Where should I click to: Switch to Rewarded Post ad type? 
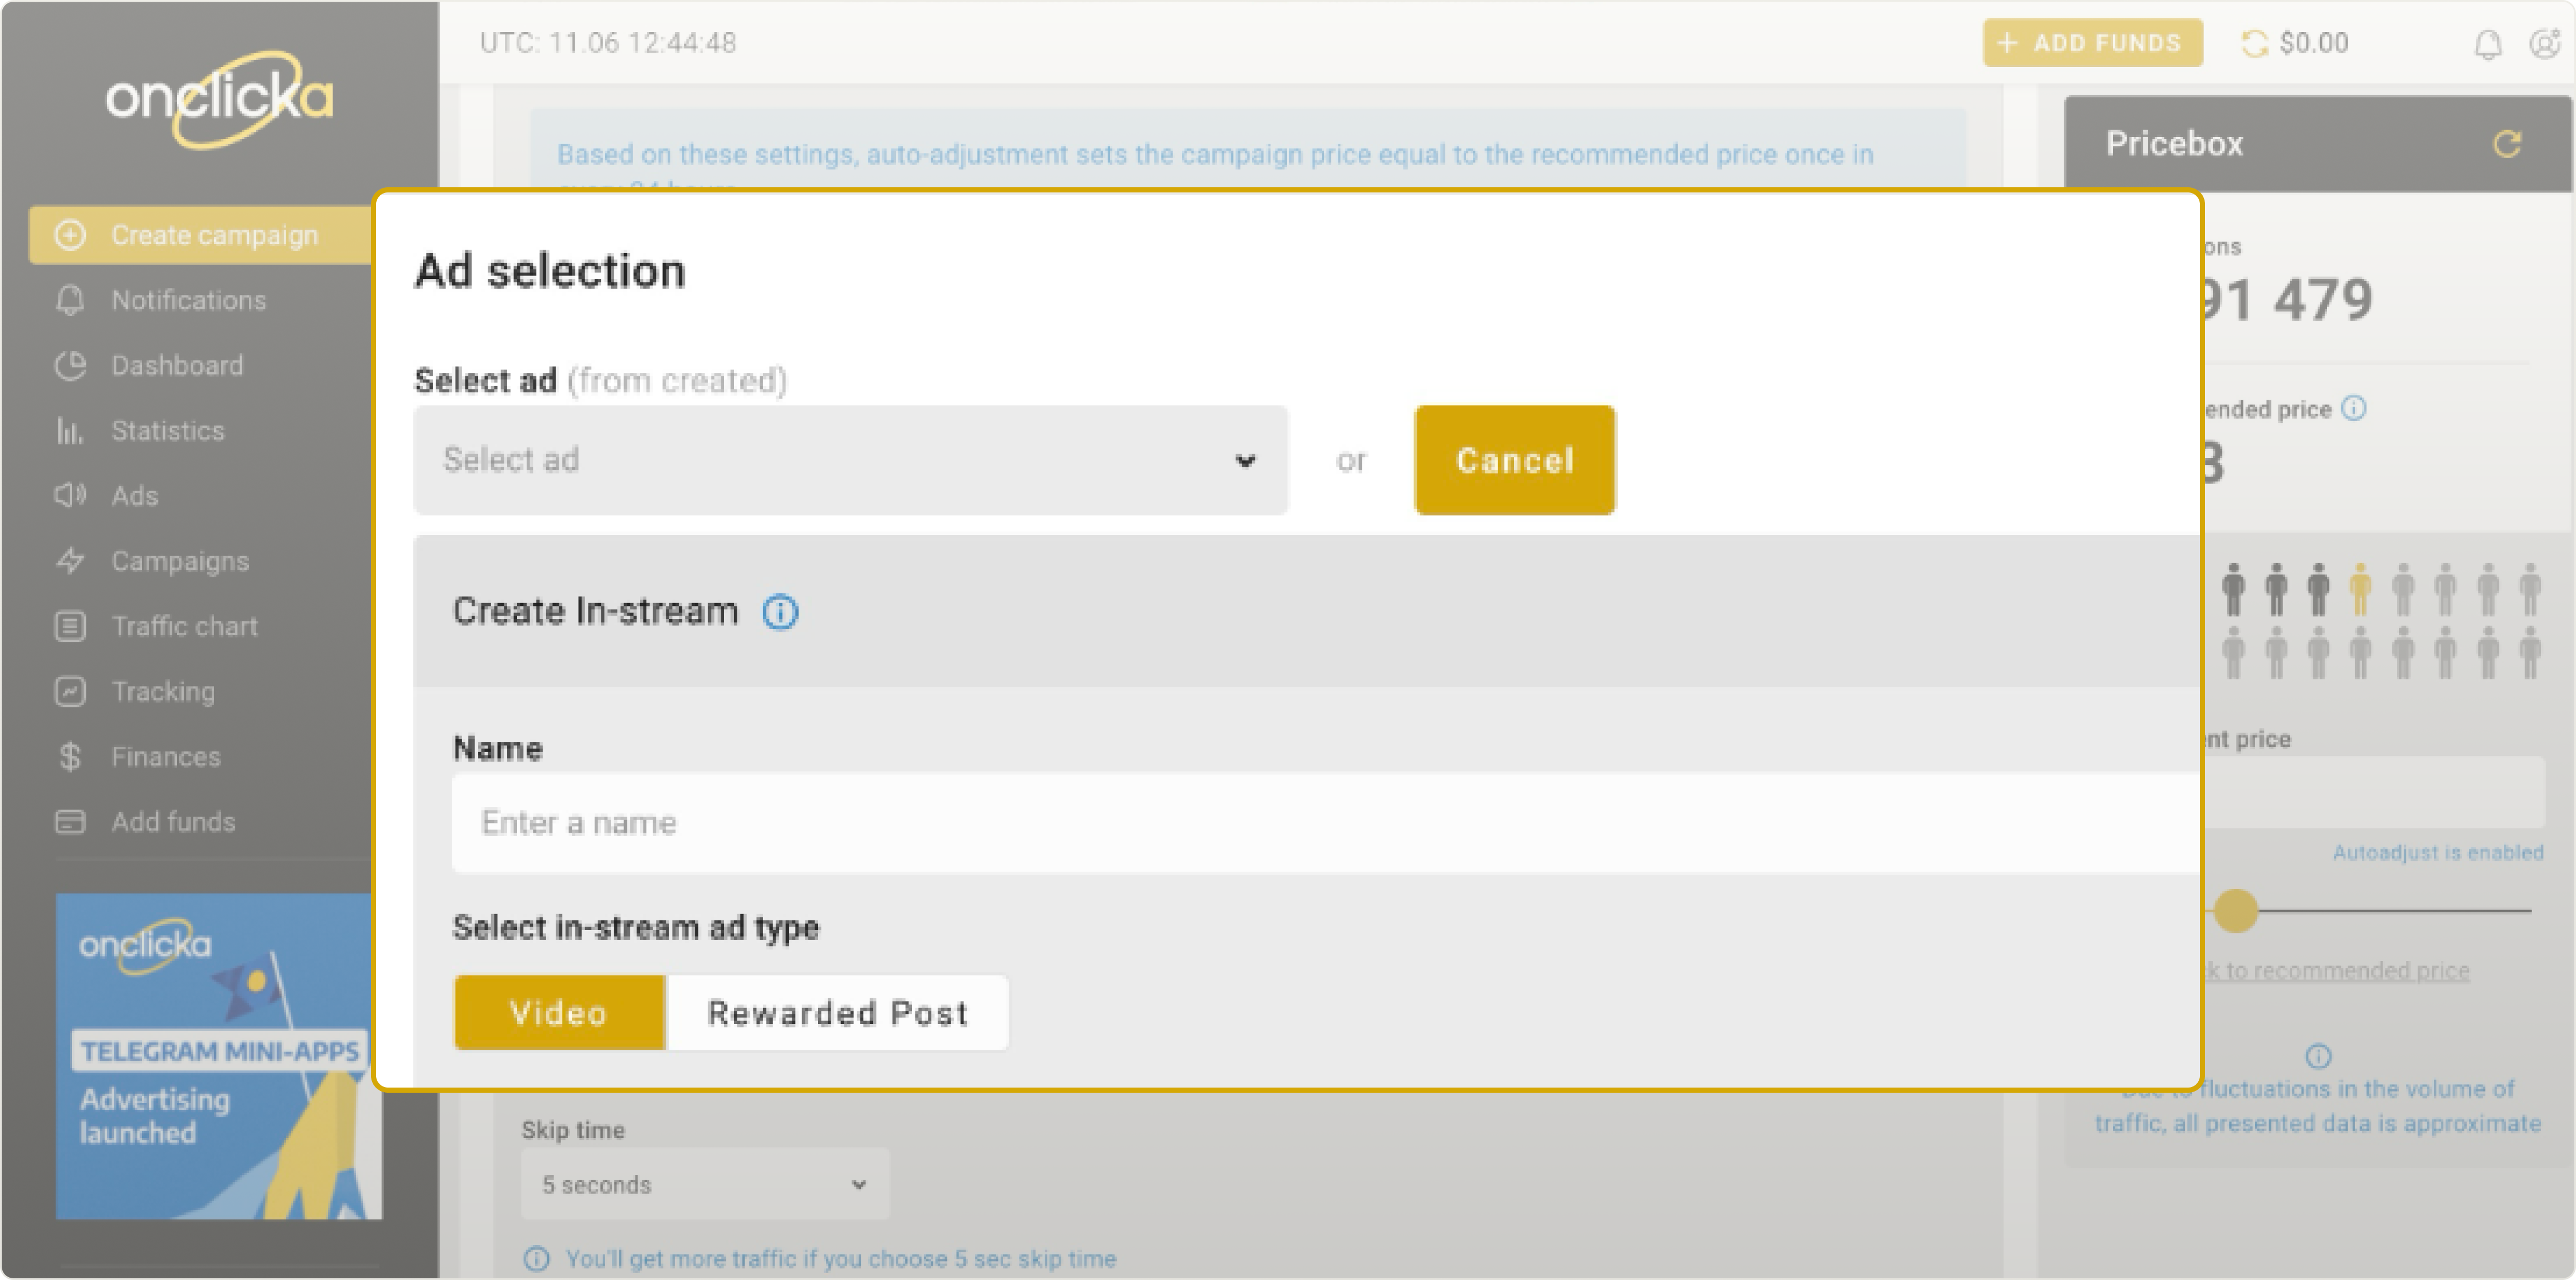point(838,1012)
